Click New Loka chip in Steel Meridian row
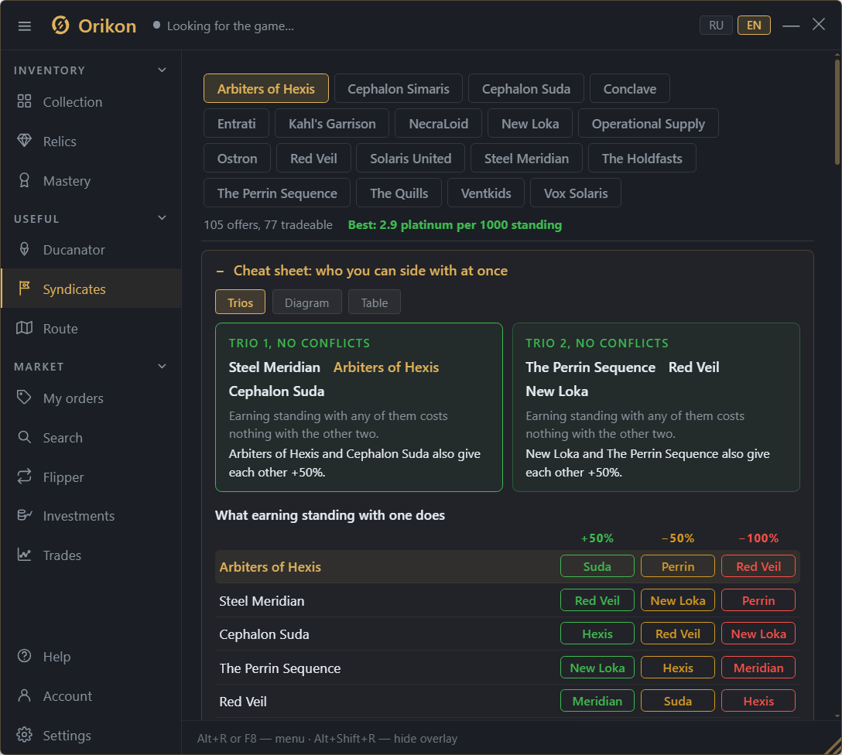Viewport: 842px width, 755px height. pyautogui.click(x=678, y=600)
